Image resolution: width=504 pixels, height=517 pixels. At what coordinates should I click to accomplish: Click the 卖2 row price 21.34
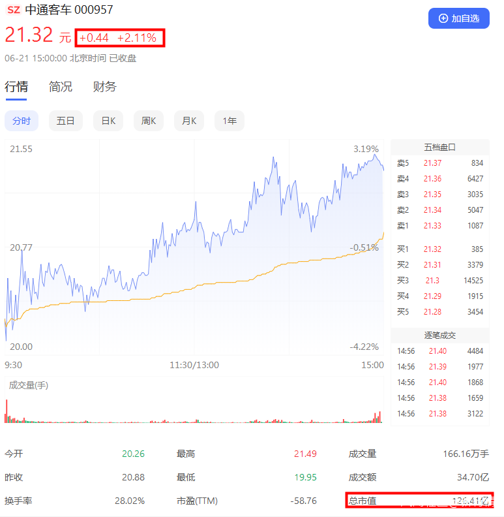(432, 210)
